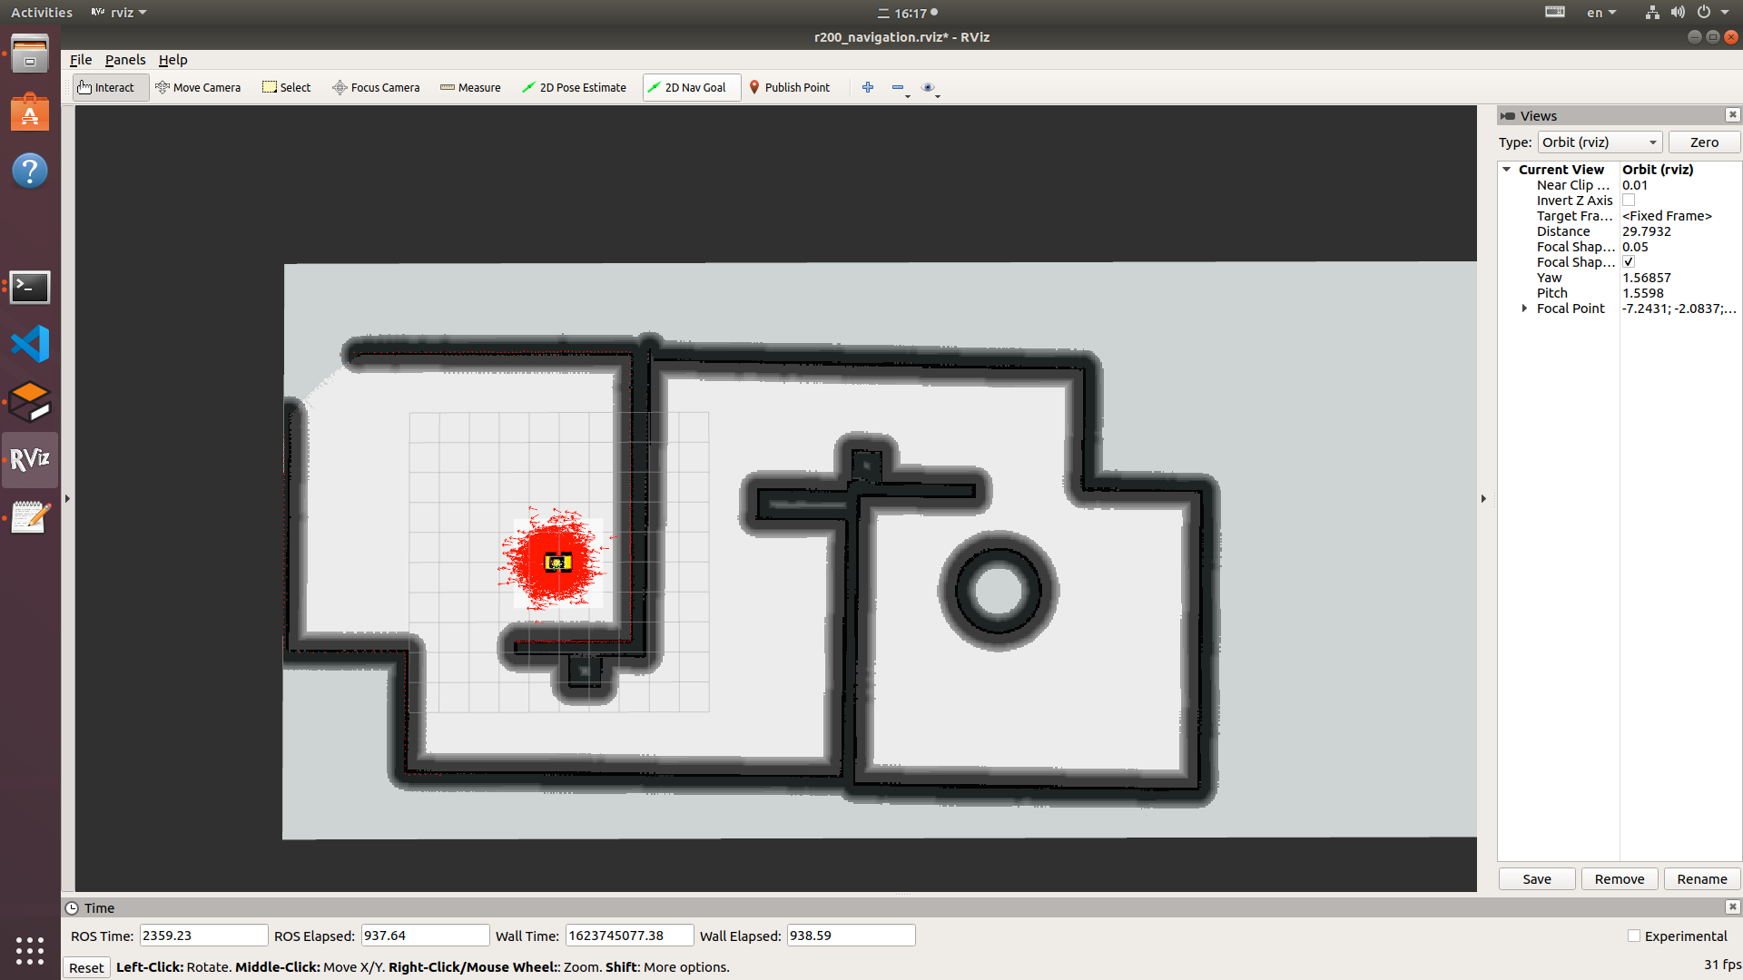Image resolution: width=1743 pixels, height=980 pixels.
Task: Open the Panels menu
Action: click(125, 59)
